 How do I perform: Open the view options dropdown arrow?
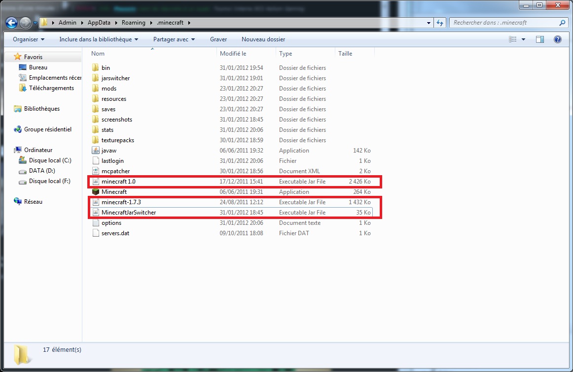pyautogui.click(x=523, y=39)
